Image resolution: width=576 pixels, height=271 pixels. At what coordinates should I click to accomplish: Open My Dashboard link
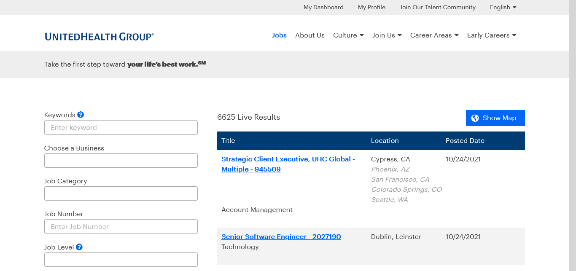coord(323,7)
